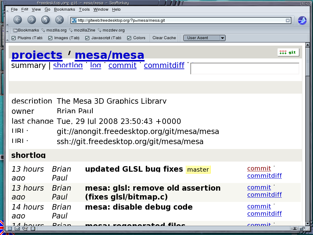Open the Bookmarks folder in the toolbar
This screenshot has width=313, height=235.
[x=26, y=30]
